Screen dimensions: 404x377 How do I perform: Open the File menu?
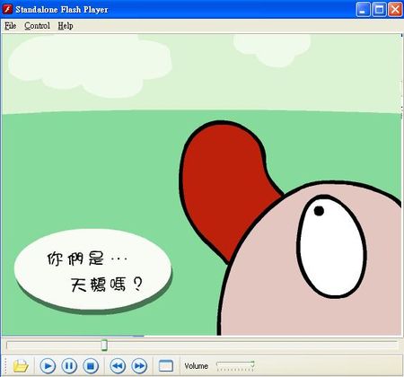coord(10,26)
